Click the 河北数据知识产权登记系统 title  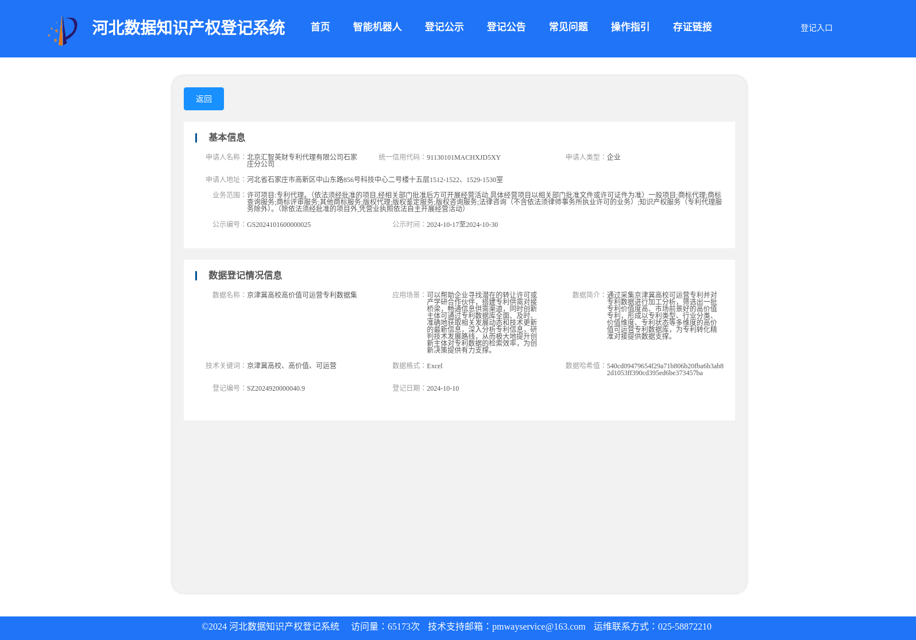point(188,28)
